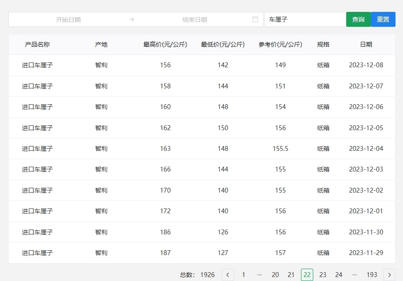Image resolution: width=403 pixels, height=281 pixels.
Task: Open the calendar icon in date picker
Action: tap(256, 19)
